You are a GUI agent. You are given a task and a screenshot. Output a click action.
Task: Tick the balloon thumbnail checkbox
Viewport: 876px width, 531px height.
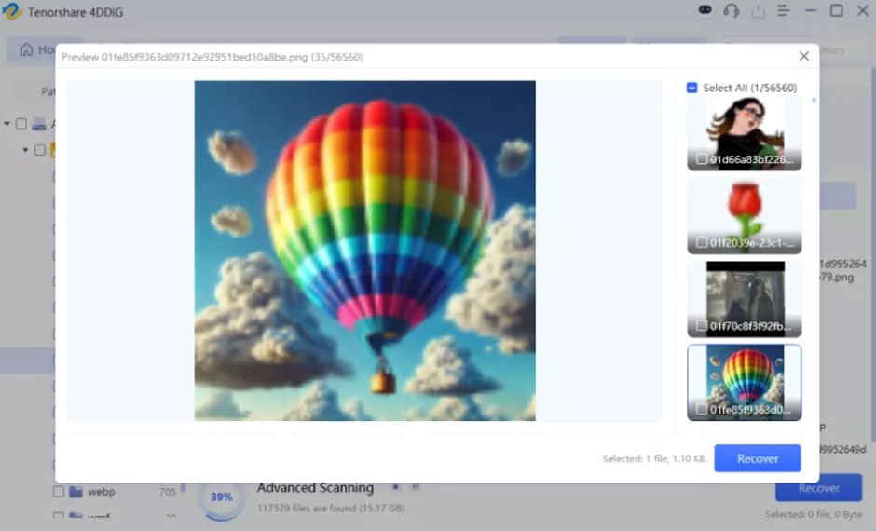(x=702, y=409)
